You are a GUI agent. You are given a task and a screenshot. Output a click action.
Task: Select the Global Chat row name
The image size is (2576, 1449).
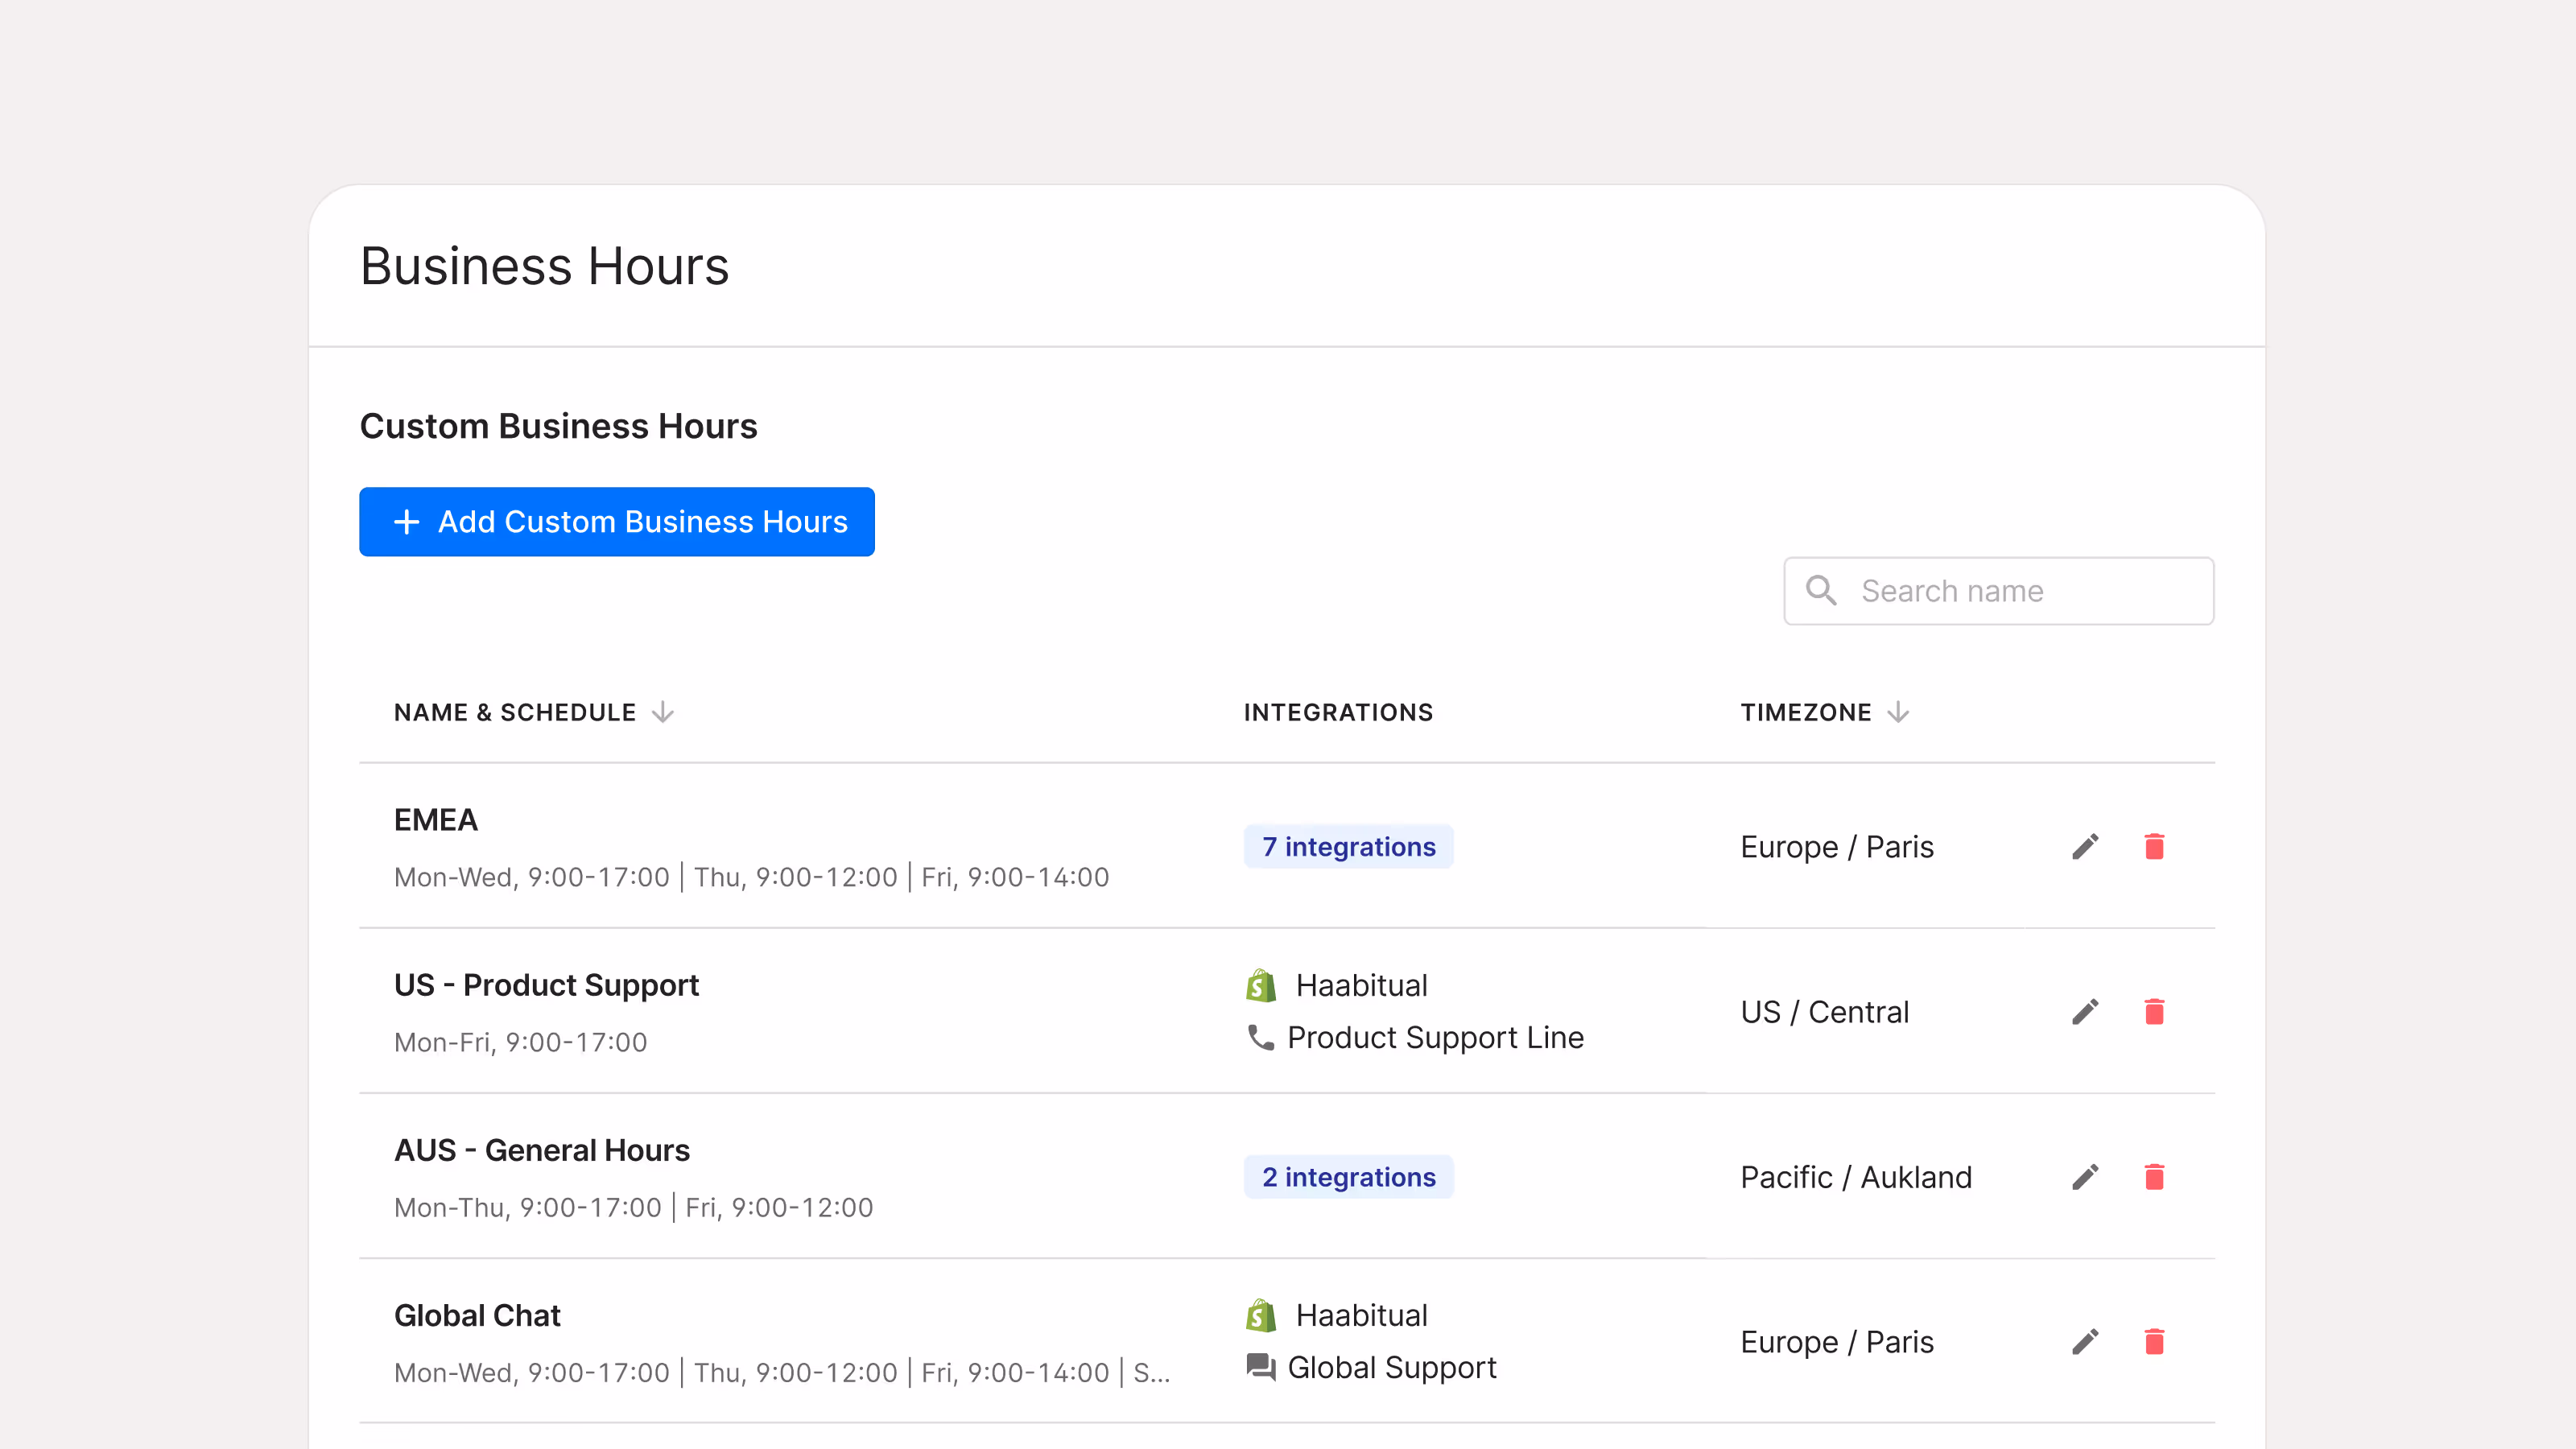pyautogui.click(x=477, y=1315)
